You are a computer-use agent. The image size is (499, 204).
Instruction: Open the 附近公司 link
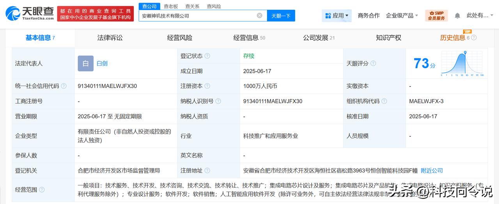(x=432, y=171)
